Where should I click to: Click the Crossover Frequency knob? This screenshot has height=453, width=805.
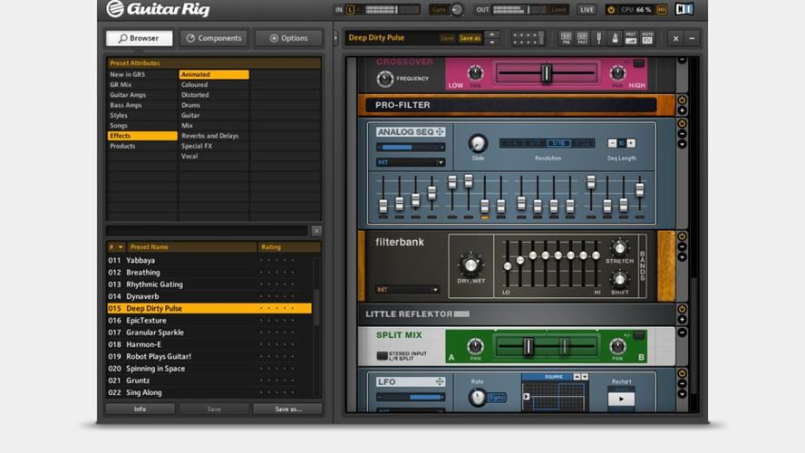point(384,79)
